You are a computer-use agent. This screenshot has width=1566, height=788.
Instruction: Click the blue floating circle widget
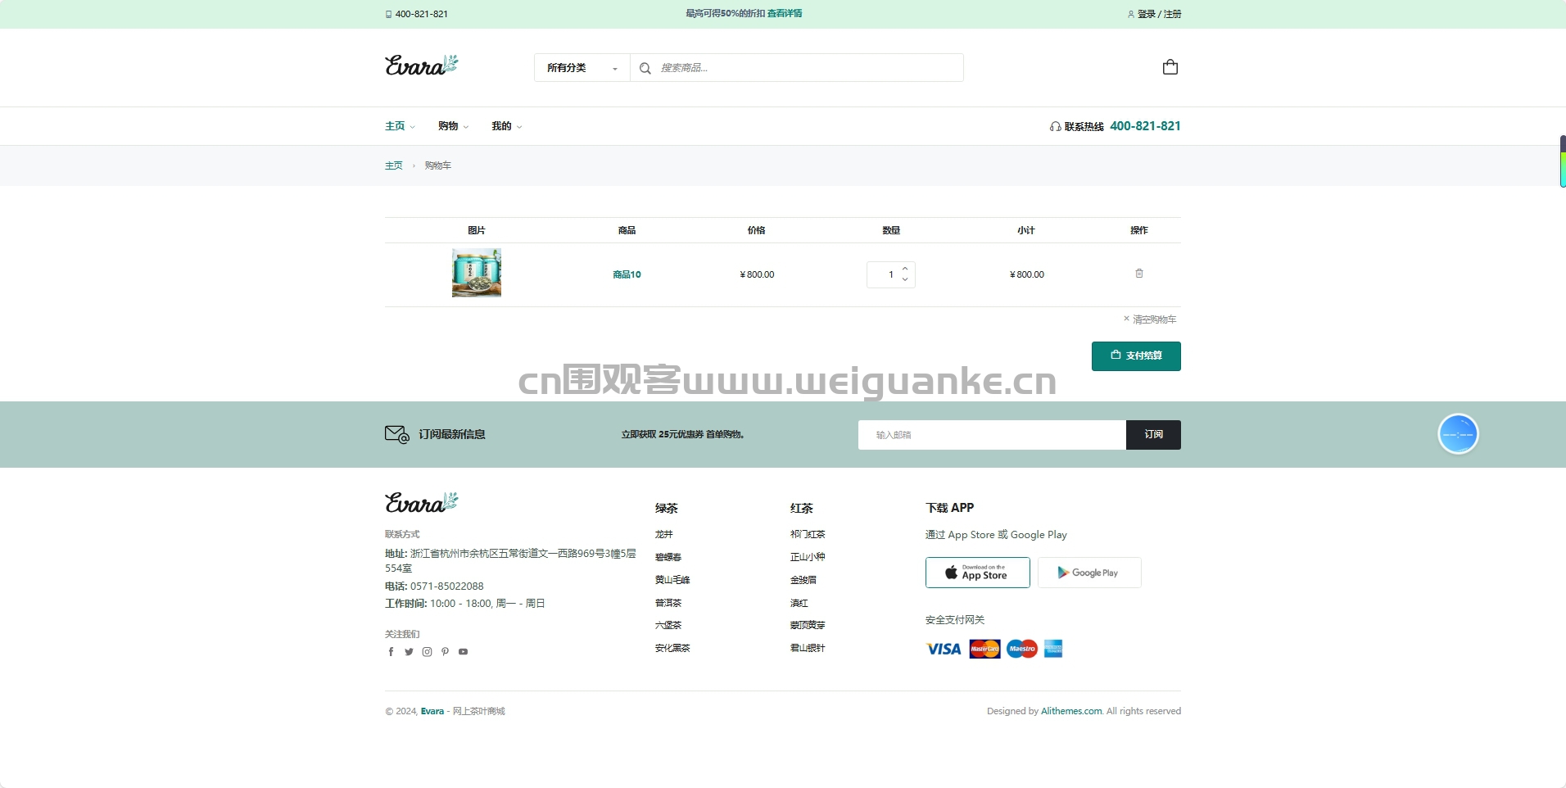[x=1458, y=434]
